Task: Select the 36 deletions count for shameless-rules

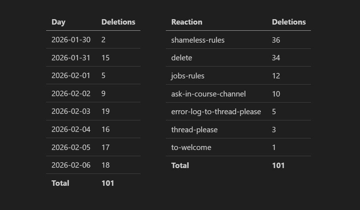Action: tap(276, 40)
